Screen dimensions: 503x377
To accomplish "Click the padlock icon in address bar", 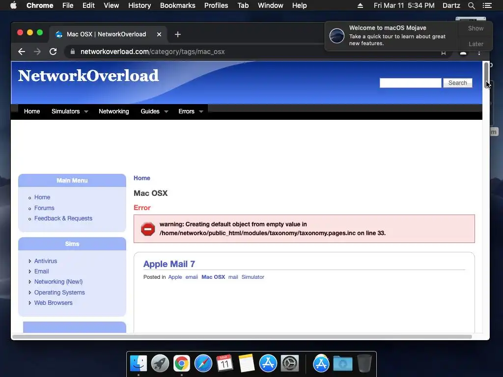I will coord(73,52).
